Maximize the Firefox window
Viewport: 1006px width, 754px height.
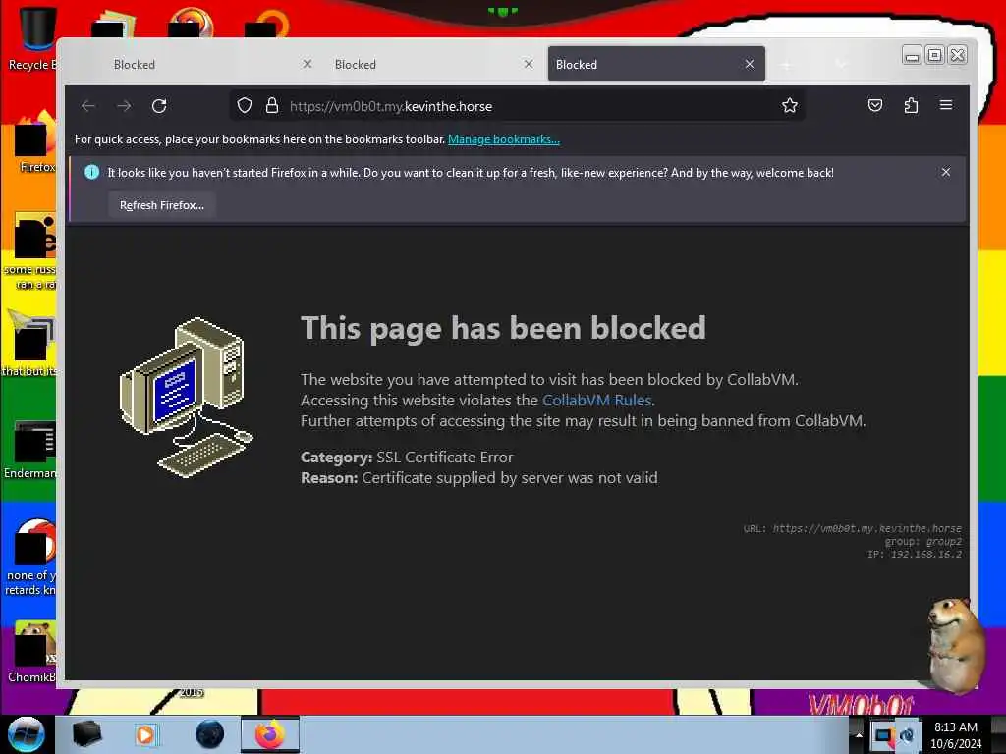(x=935, y=55)
